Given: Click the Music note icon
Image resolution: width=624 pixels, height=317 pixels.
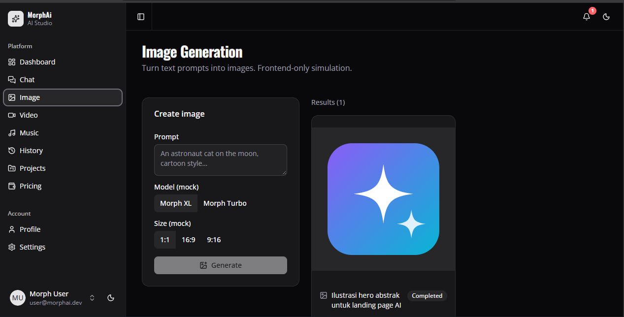Looking at the screenshot, I should click(12, 133).
